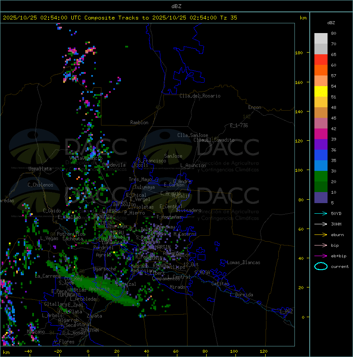The width and height of the screenshot is (353, 357).
Task: Click the cyan 50YD arrow in legend
Action: pos(321,214)
